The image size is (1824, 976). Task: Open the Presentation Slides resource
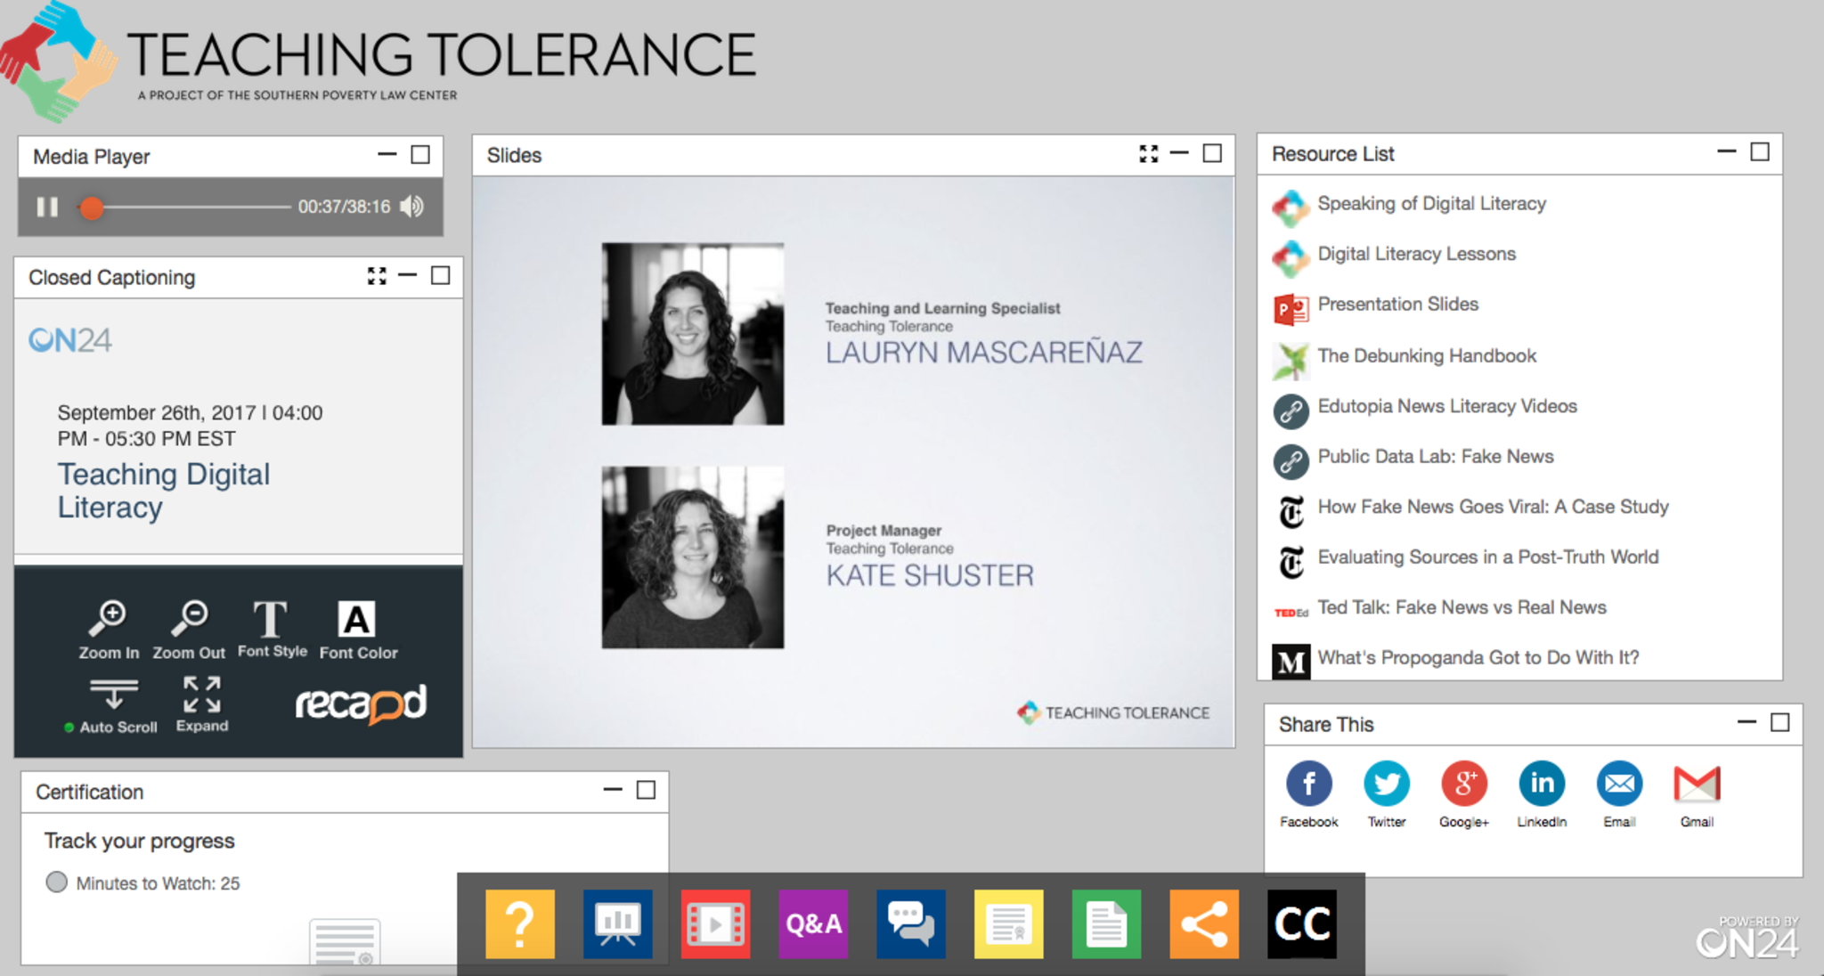pyautogui.click(x=1397, y=305)
